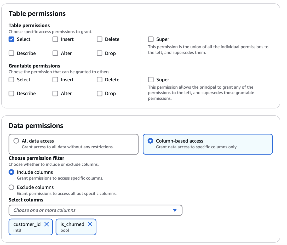Open the Select columns dropdown arrow

click(175, 210)
